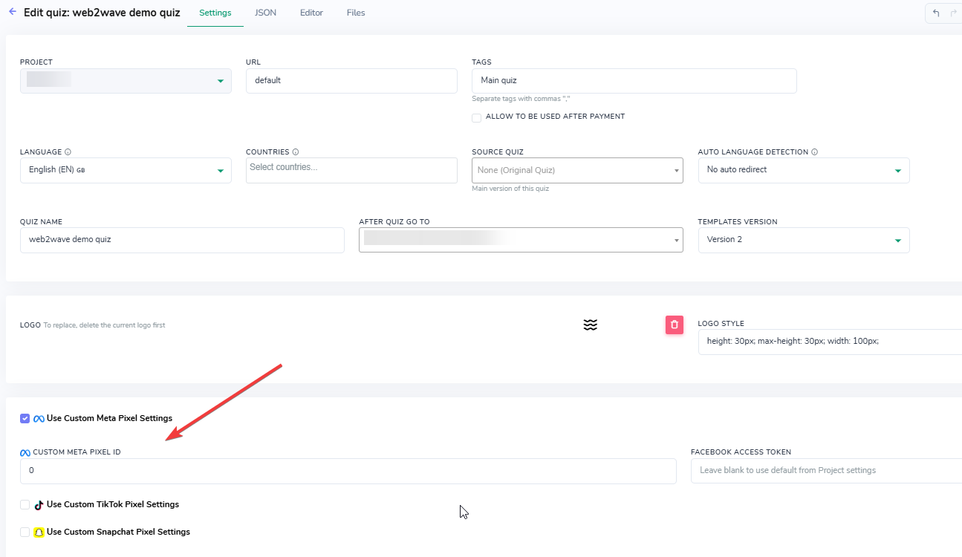Click the Custom Meta Pixel ID field
This screenshot has width=962, height=557.
click(348, 471)
